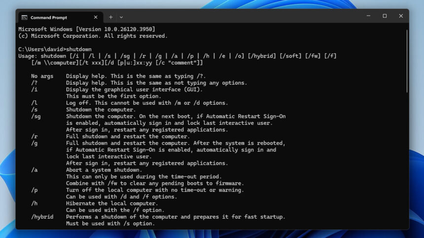The height and width of the screenshot is (238, 424).
Task: Click 'This must be the first option.'
Action: pos(113,96)
